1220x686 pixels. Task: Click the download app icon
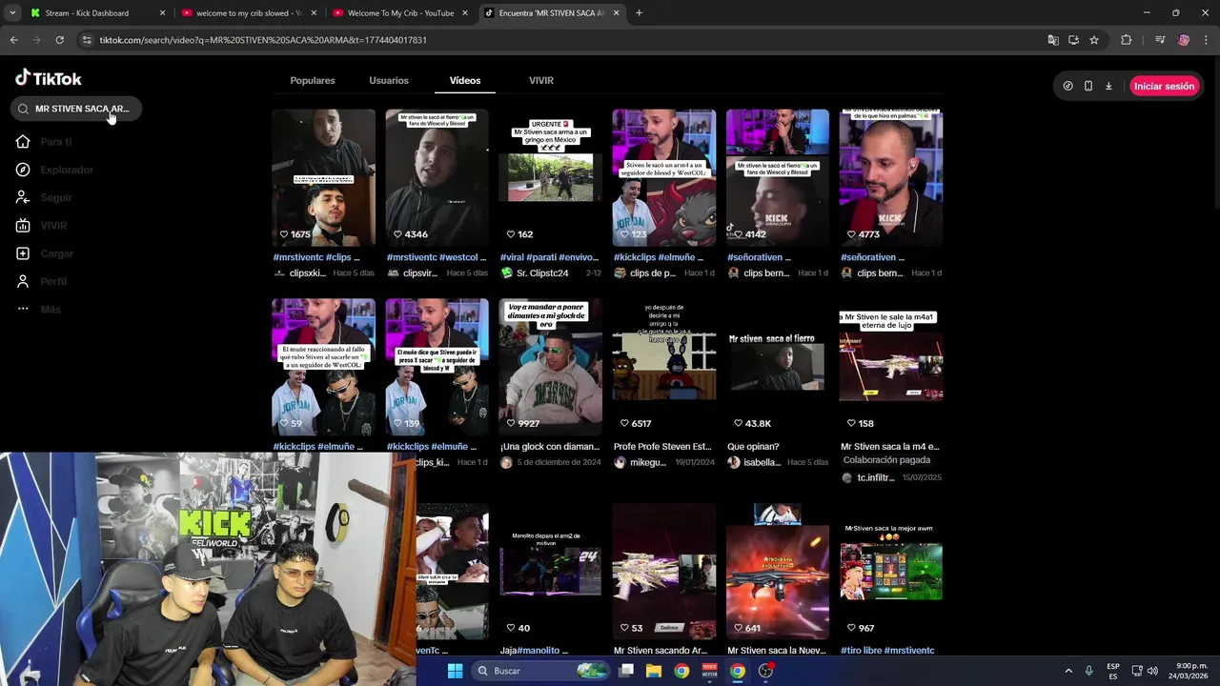click(1108, 86)
